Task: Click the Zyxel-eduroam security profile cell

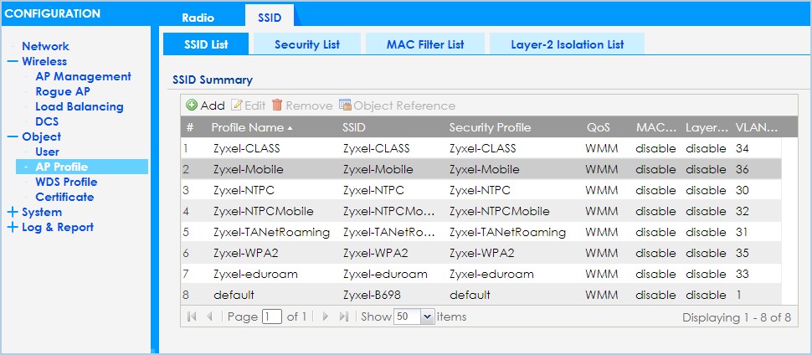Action: (491, 274)
